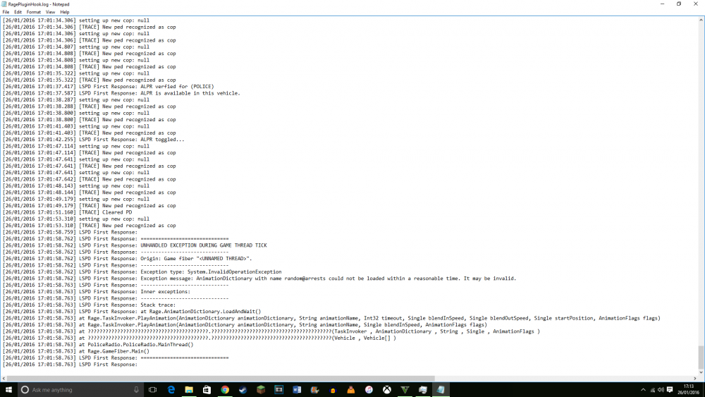Click the vertical scrollbar up arrow
The height and width of the screenshot is (397, 705).
(x=701, y=20)
